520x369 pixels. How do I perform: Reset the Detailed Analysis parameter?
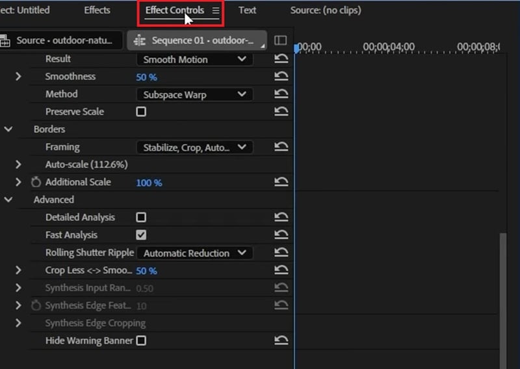(281, 217)
